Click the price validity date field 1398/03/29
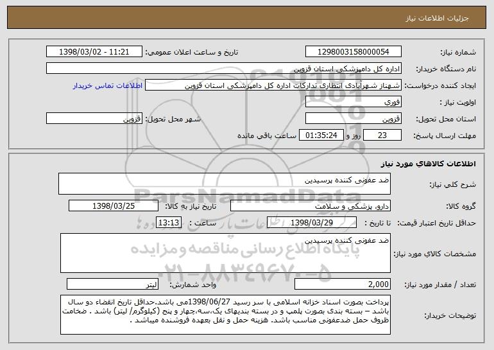The image size is (494, 350). click(312, 223)
